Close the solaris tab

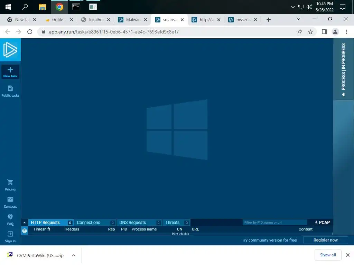pos(182,20)
